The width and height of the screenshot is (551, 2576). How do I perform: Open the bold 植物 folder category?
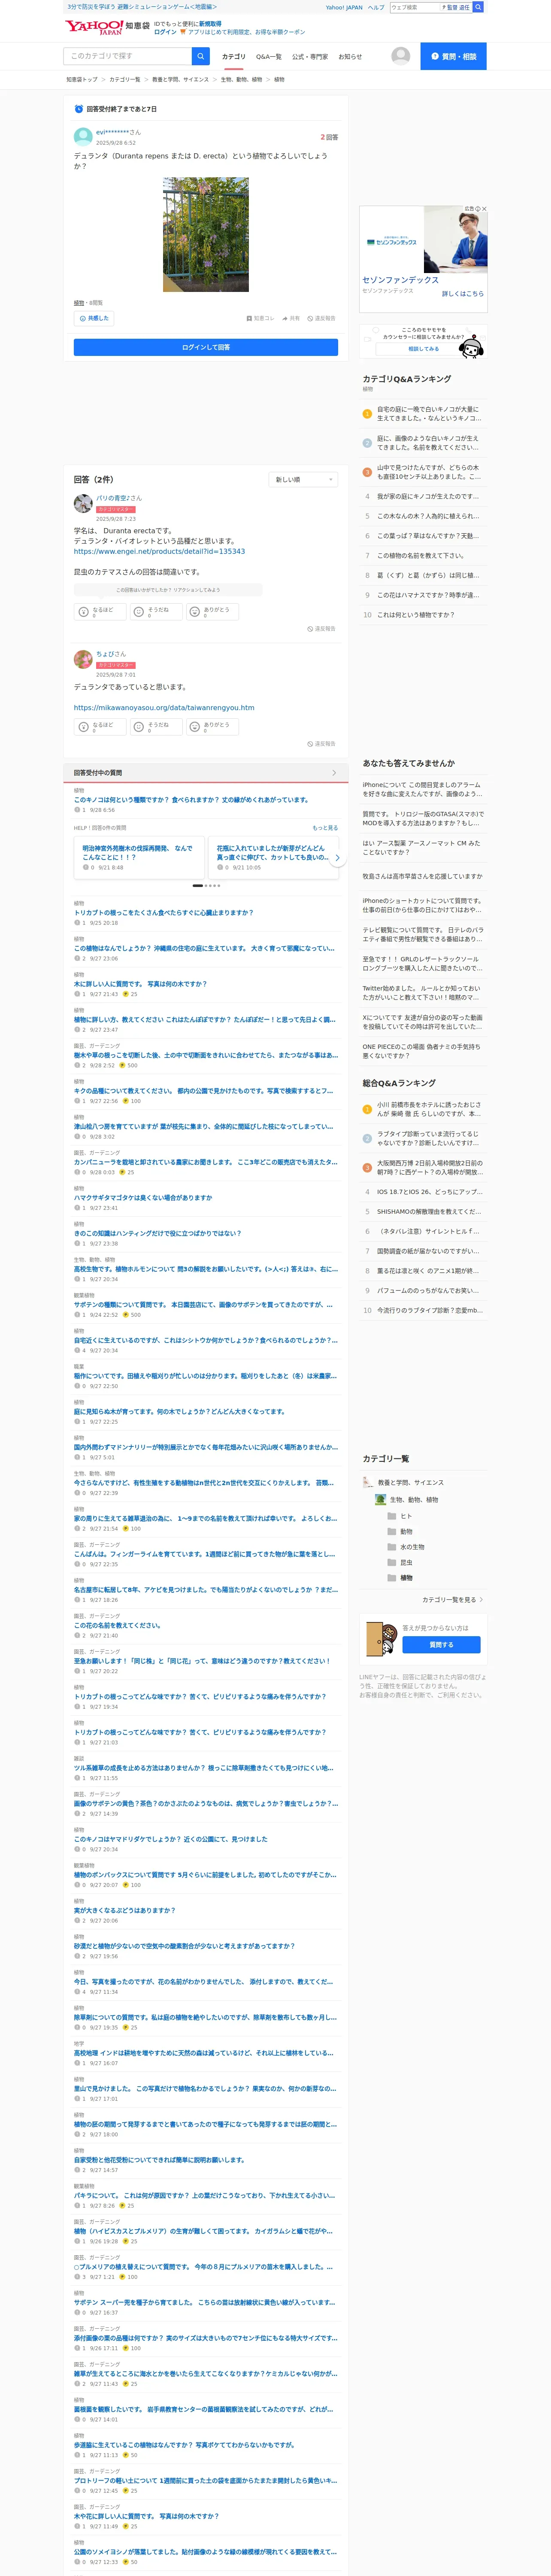[x=400, y=1578]
